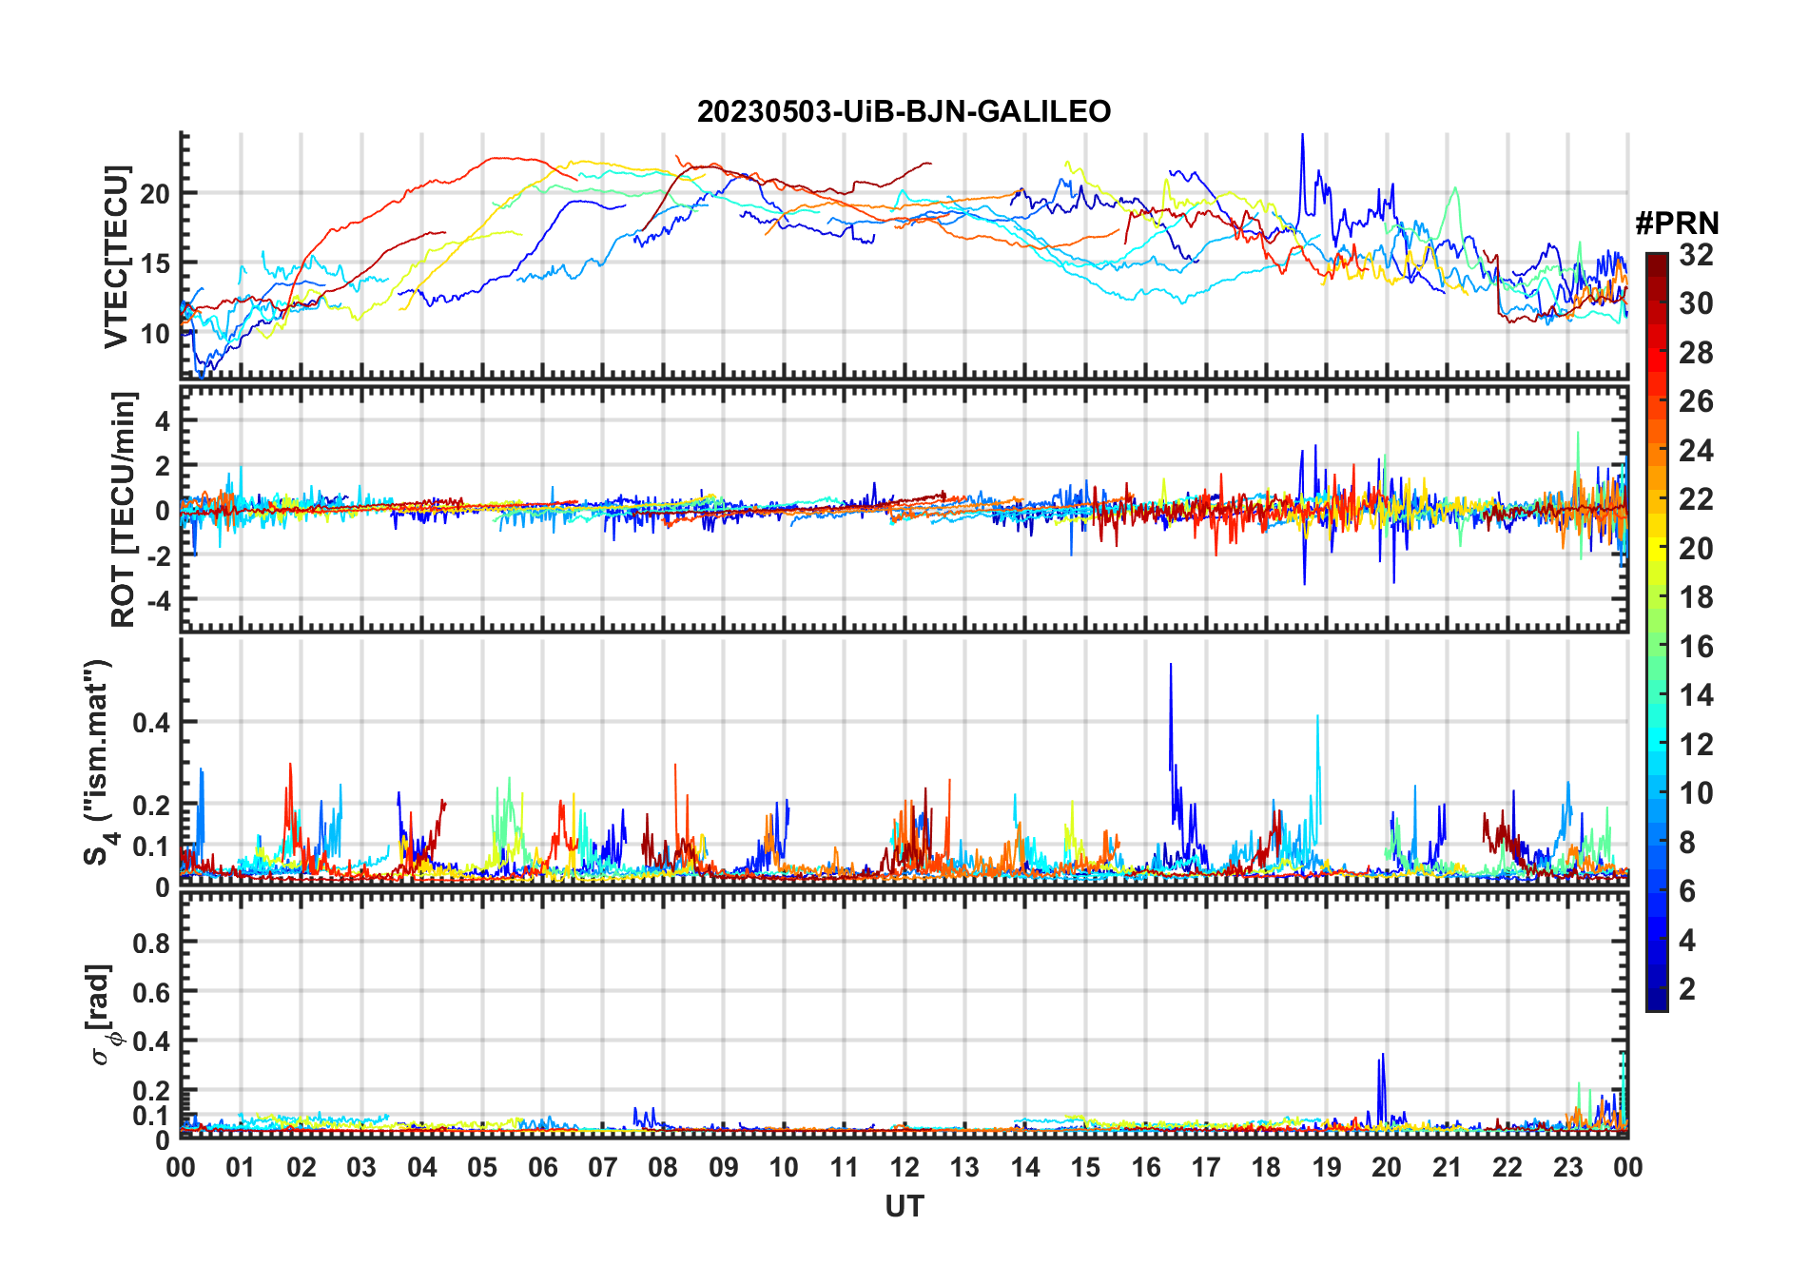Select the ROT [TECU/min] y-axis label

124,509
